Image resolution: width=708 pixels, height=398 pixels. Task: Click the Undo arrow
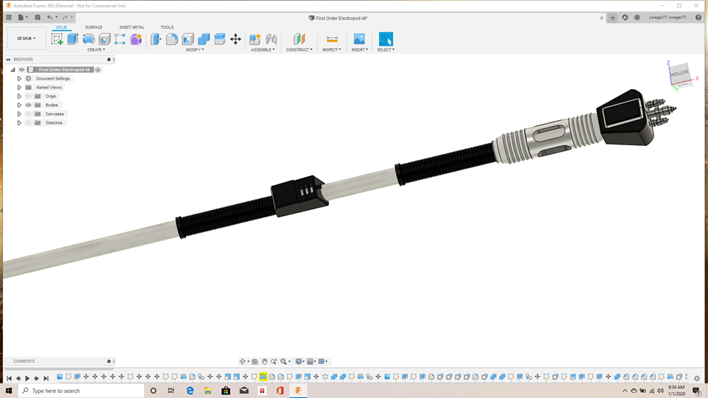pyautogui.click(x=49, y=18)
